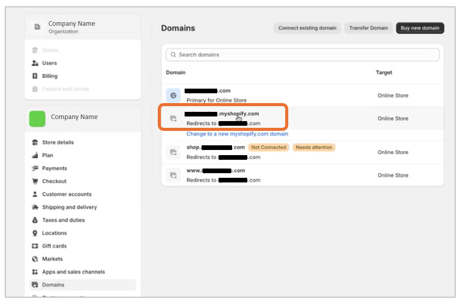The height and width of the screenshot is (302, 460).
Task: Click Online Store target of shop. row
Action: (393, 152)
